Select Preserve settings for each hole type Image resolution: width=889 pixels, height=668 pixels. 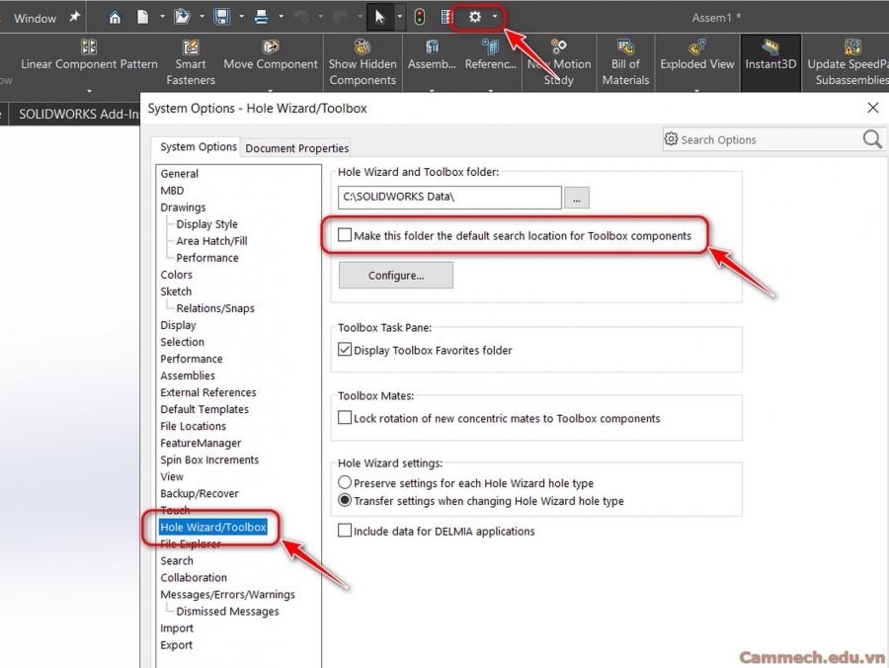click(345, 482)
